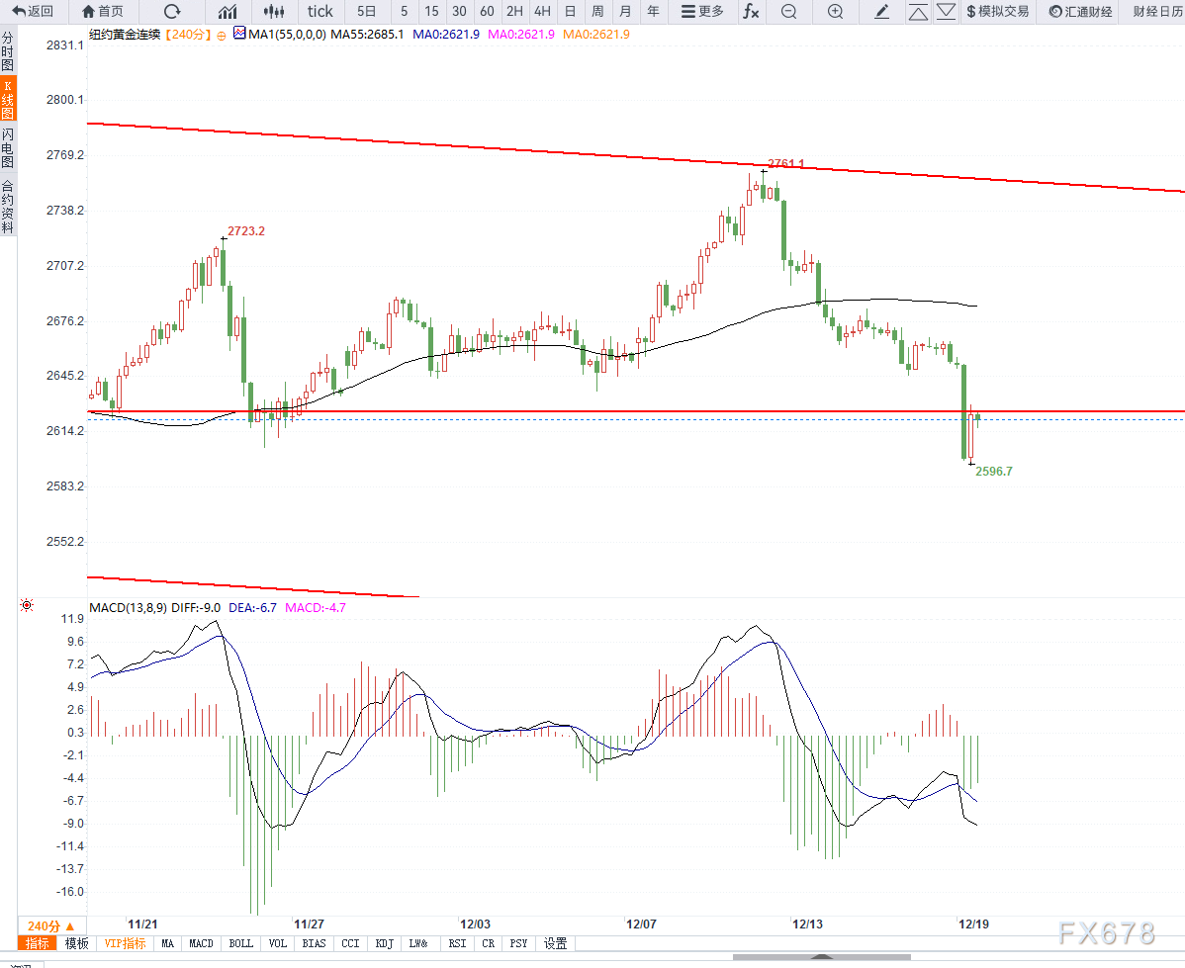This screenshot has width=1185, height=968.
Task: Expand the 更多 menu
Action: pyautogui.click(x=702, y=12)
